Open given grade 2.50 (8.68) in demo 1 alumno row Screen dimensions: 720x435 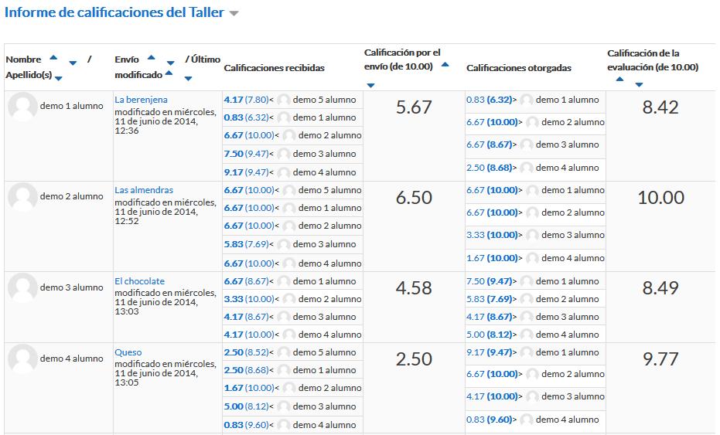pyautogui.click(x=489, y=168)
